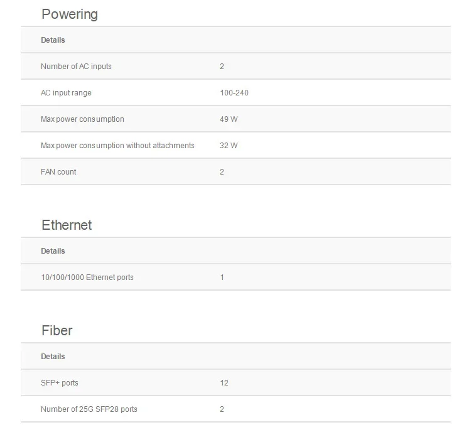This screenshot has height=442, width=471.
Task: Click the FAN count value 2
Action: [222, 172]
